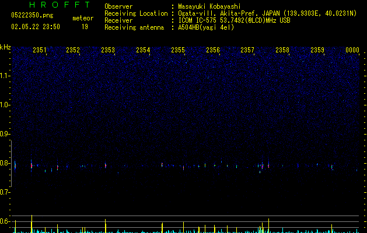Click the 2352 time marker
The width and height of the screenshot is (367, 233).
coord(73,50)
